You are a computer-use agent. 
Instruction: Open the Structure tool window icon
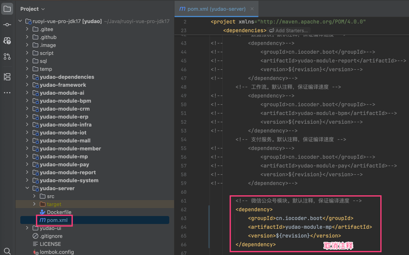7,77
